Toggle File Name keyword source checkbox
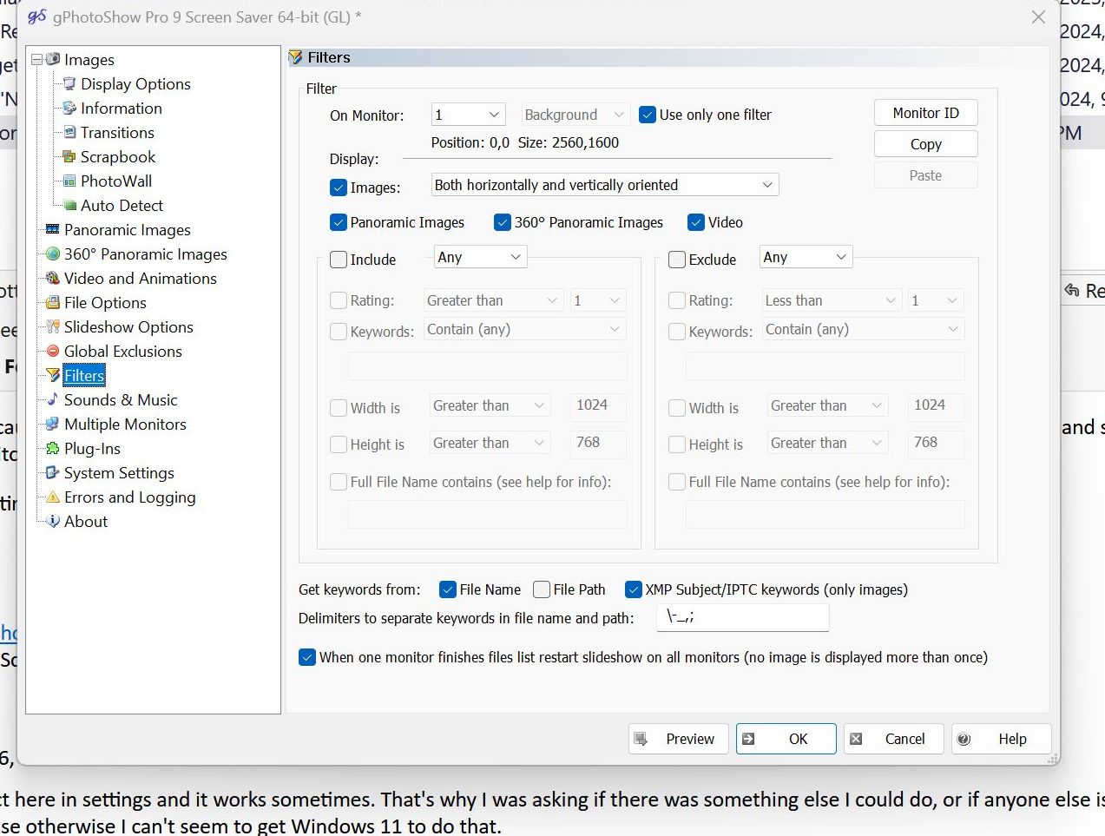Image resolution: width=1105 pixels, height=836 pixels. click(448, 589)
